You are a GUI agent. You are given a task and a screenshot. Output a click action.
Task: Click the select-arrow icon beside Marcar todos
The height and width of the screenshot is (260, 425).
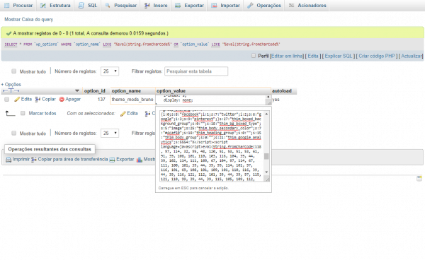(x=11, y=114)
